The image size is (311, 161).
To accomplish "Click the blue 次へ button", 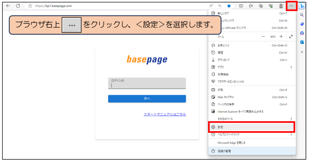I will pos(147,99).
